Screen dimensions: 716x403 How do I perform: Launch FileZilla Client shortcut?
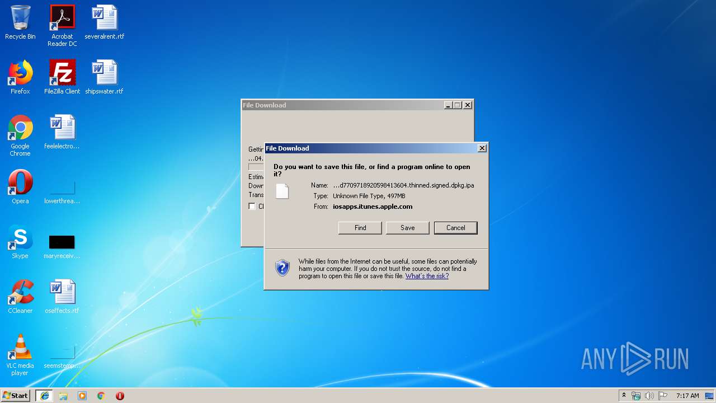pos(62,77)
